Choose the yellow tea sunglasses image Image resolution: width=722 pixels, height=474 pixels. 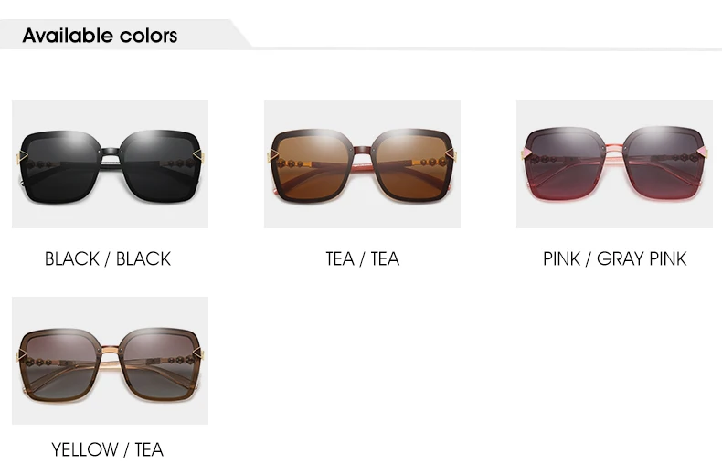coord(110,361)
